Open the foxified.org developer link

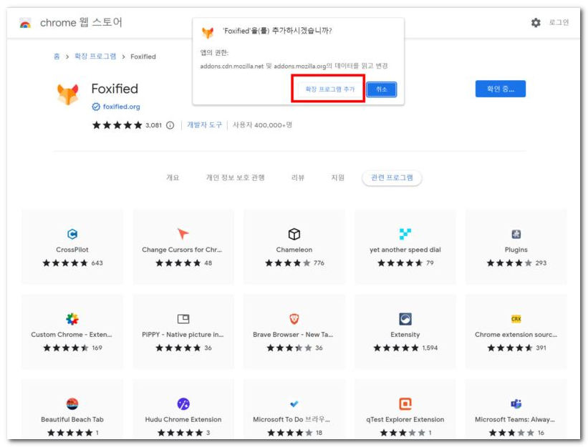(x=121, y=107)
